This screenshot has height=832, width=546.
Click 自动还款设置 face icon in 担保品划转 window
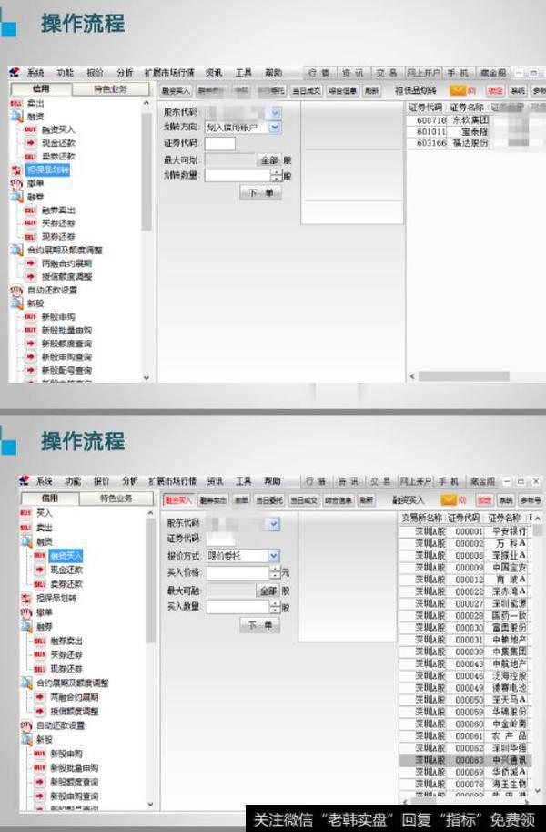15,291
